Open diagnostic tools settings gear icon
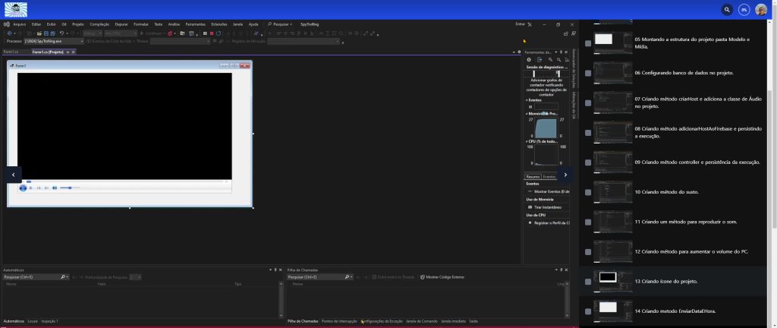This screenshot has height=328, width=777. click(530, 59)
